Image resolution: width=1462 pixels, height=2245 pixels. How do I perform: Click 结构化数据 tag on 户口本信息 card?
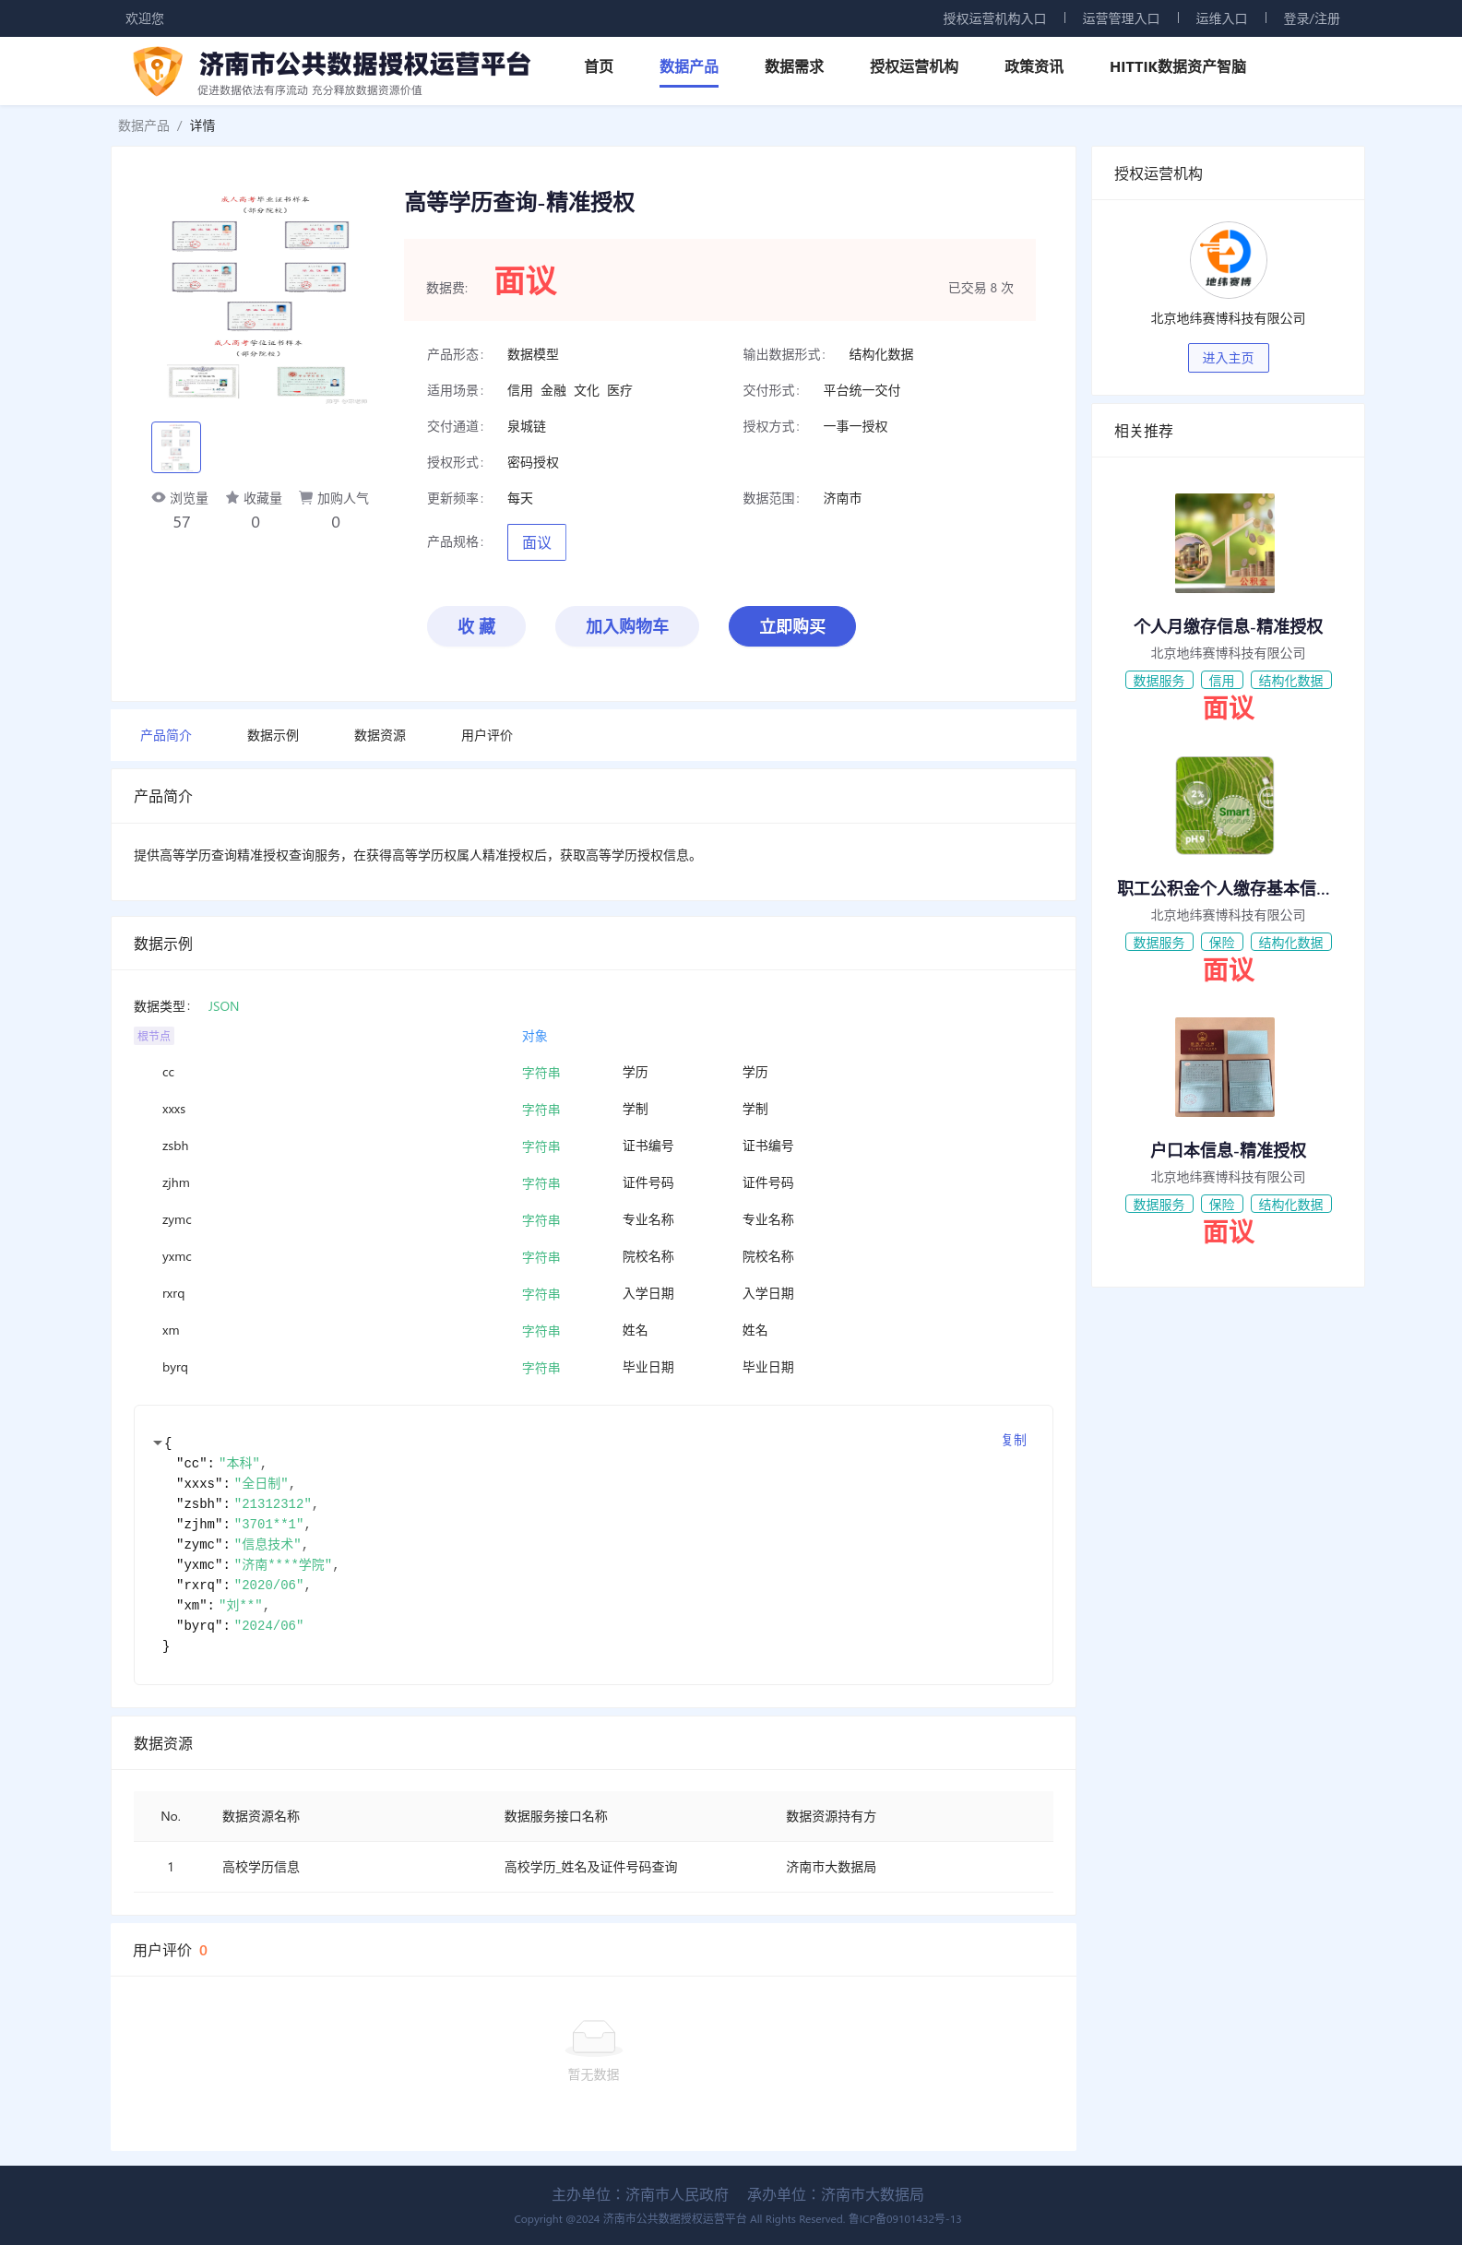[x=1290, y=1205]
